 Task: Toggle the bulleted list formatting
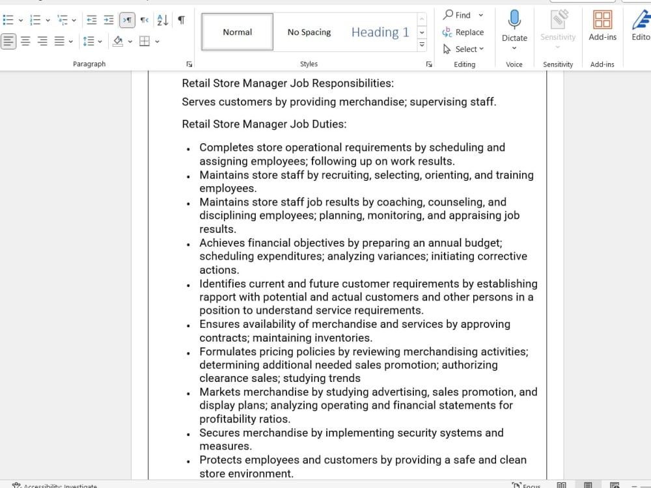tap(7, 20)
